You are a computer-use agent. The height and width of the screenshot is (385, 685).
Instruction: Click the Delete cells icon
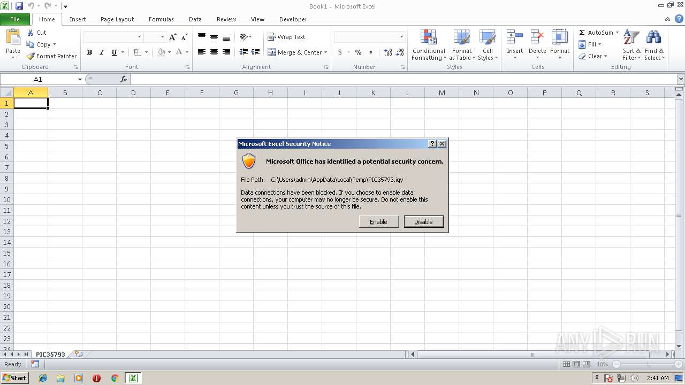tap(537, 37)
